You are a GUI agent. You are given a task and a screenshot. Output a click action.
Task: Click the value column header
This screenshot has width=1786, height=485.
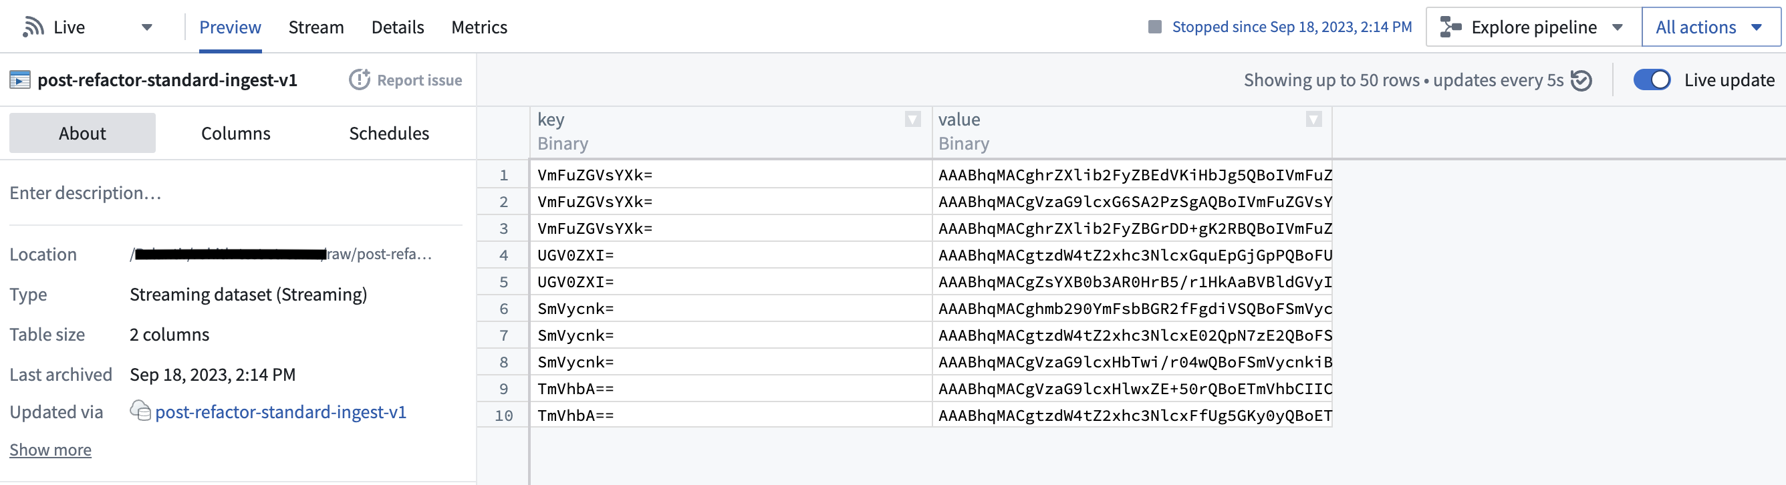pos(1132,132)
